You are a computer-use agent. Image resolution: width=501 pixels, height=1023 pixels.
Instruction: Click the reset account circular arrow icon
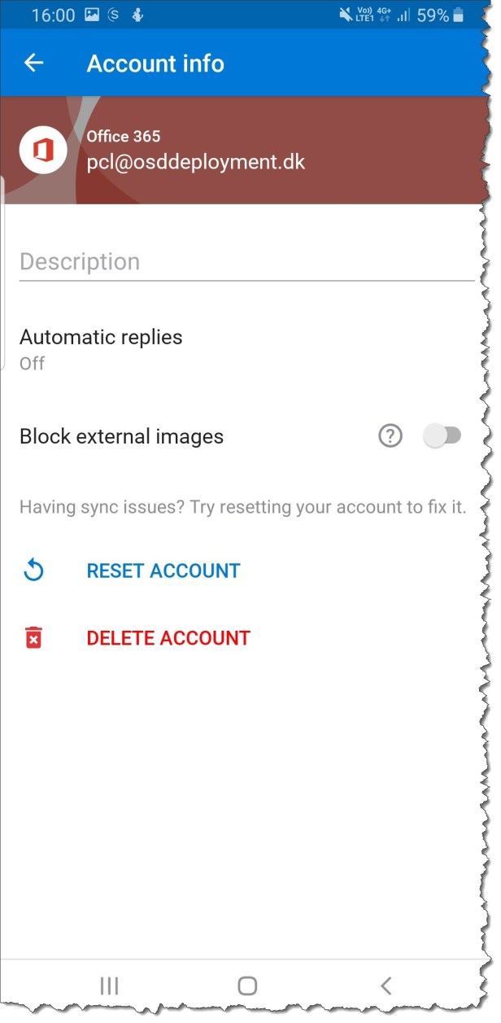[33, 571]
